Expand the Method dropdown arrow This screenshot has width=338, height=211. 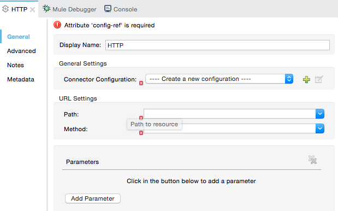coord(320,128)
